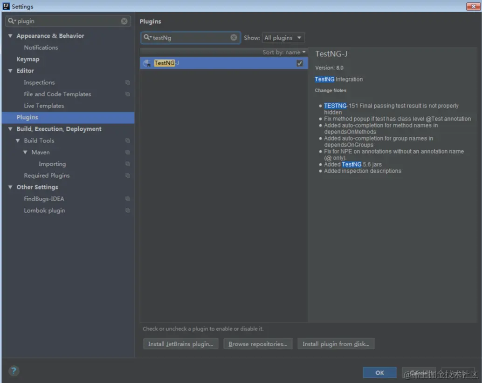The height and width of the screenshot is (383, 482).
Task: Open Live Templates settings
Action: [x=44, y=106]
